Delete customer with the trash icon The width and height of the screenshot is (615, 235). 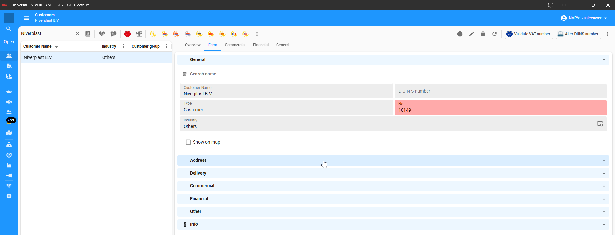coord(483,34)
